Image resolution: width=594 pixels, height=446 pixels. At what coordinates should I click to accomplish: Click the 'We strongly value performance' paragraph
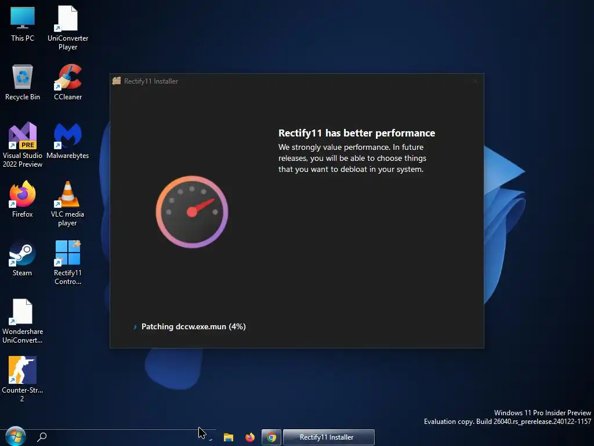point(352,158)
